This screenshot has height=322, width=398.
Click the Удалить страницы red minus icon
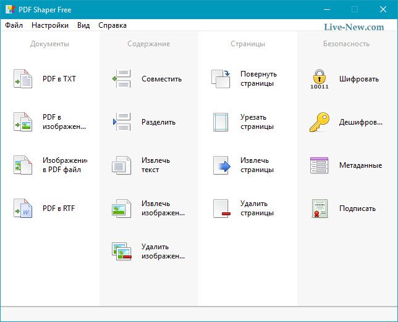tap(222, 208)
